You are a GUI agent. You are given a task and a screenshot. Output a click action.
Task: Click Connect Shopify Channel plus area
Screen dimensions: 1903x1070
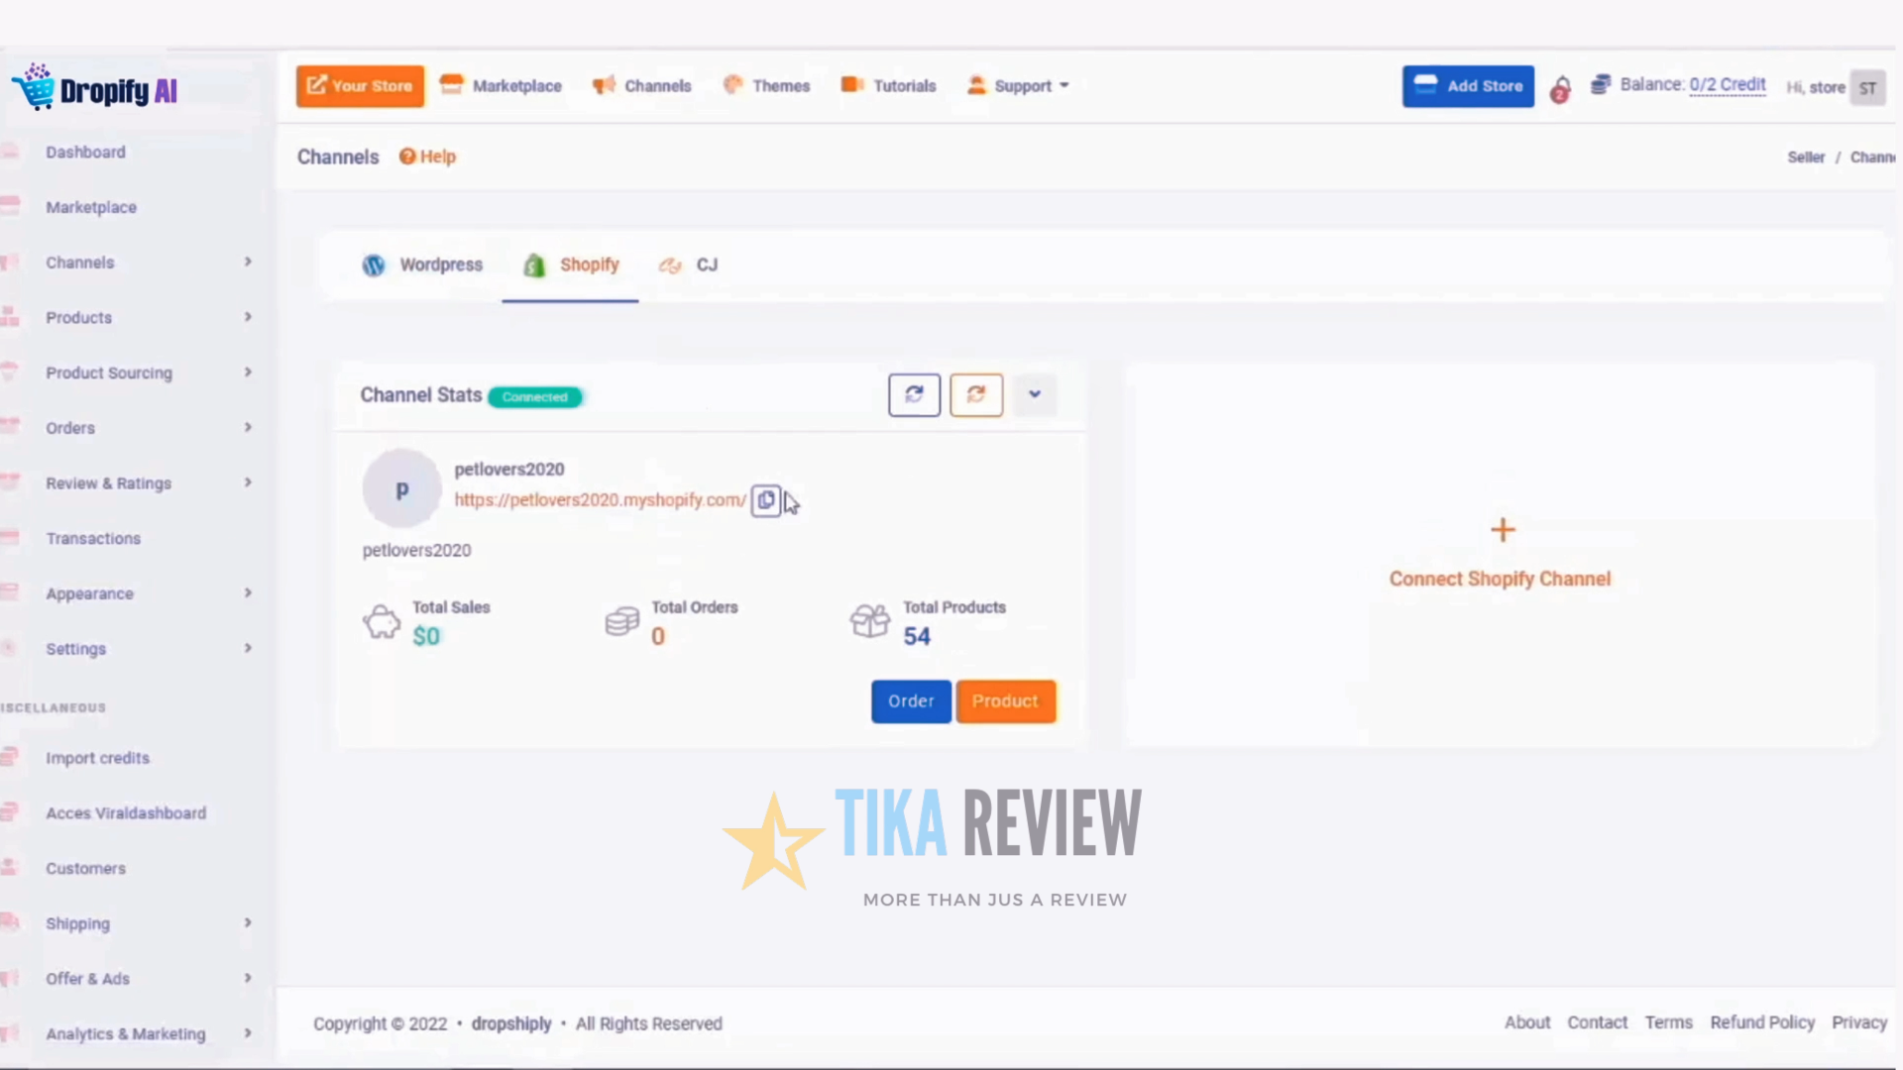pos(1501,552)
